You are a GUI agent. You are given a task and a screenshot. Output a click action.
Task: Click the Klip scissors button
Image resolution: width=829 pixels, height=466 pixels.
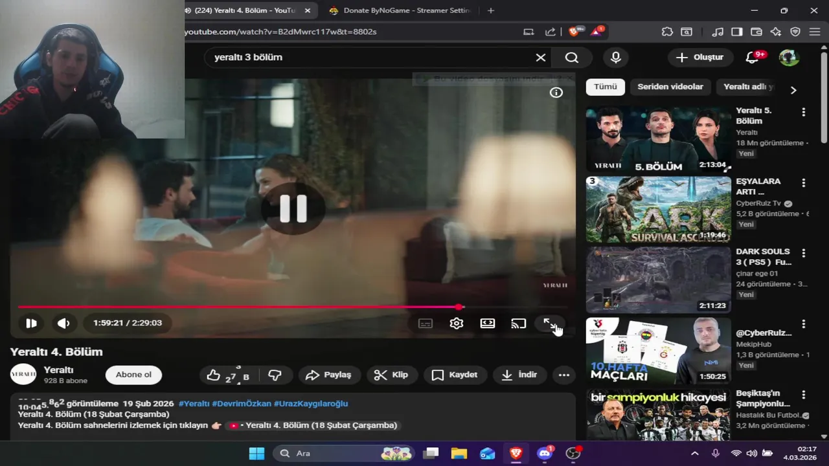click(392, 375)
